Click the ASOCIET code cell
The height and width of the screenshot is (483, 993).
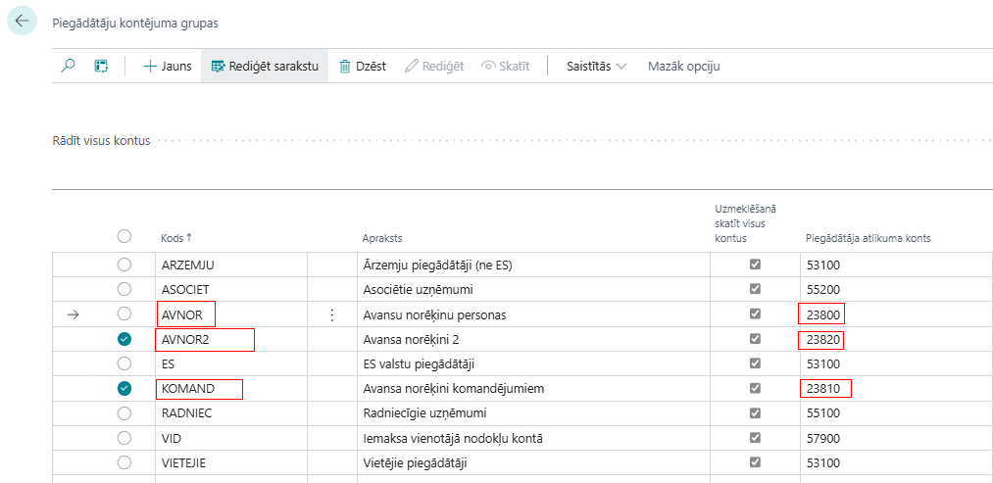(x=231, y=289)
